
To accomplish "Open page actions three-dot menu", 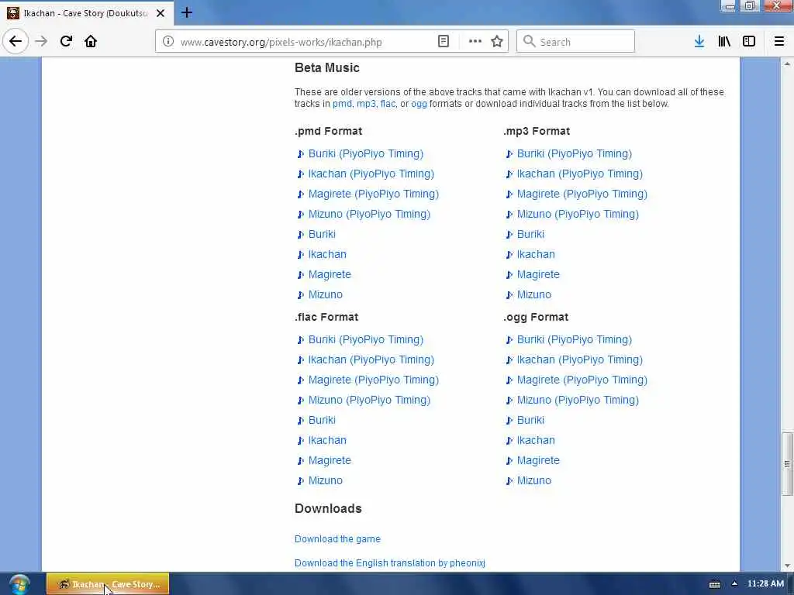I will 475,42.
